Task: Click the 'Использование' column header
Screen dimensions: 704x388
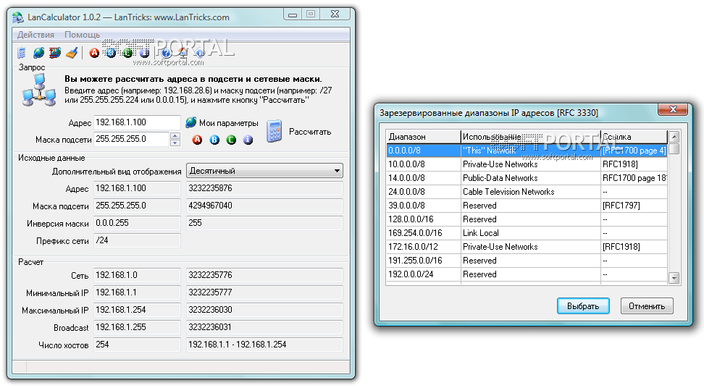Action: pyautogui.click(x=531, y=136)
